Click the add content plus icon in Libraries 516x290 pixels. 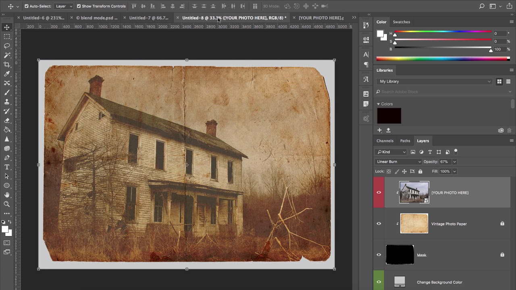379,130
